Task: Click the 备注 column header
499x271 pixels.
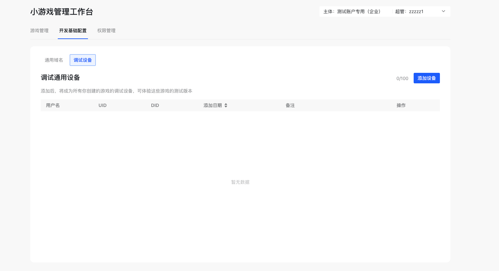Action: (x=290, y=105)
